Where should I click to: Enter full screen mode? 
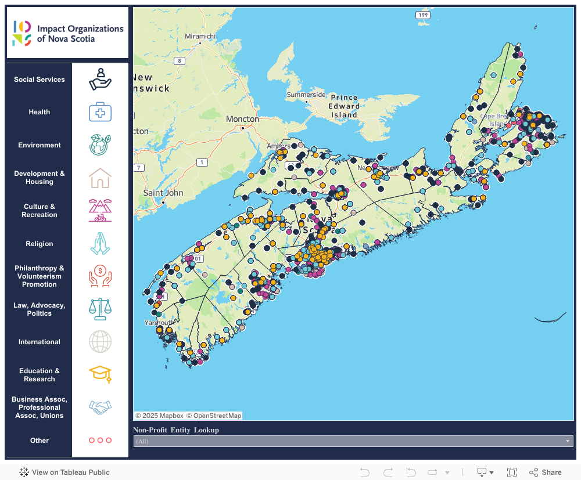(x=512, y=472)
